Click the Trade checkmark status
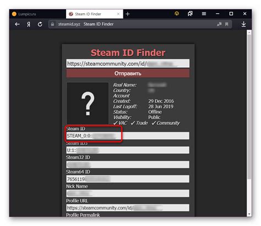The image size is (261, 226). point(139,123)
